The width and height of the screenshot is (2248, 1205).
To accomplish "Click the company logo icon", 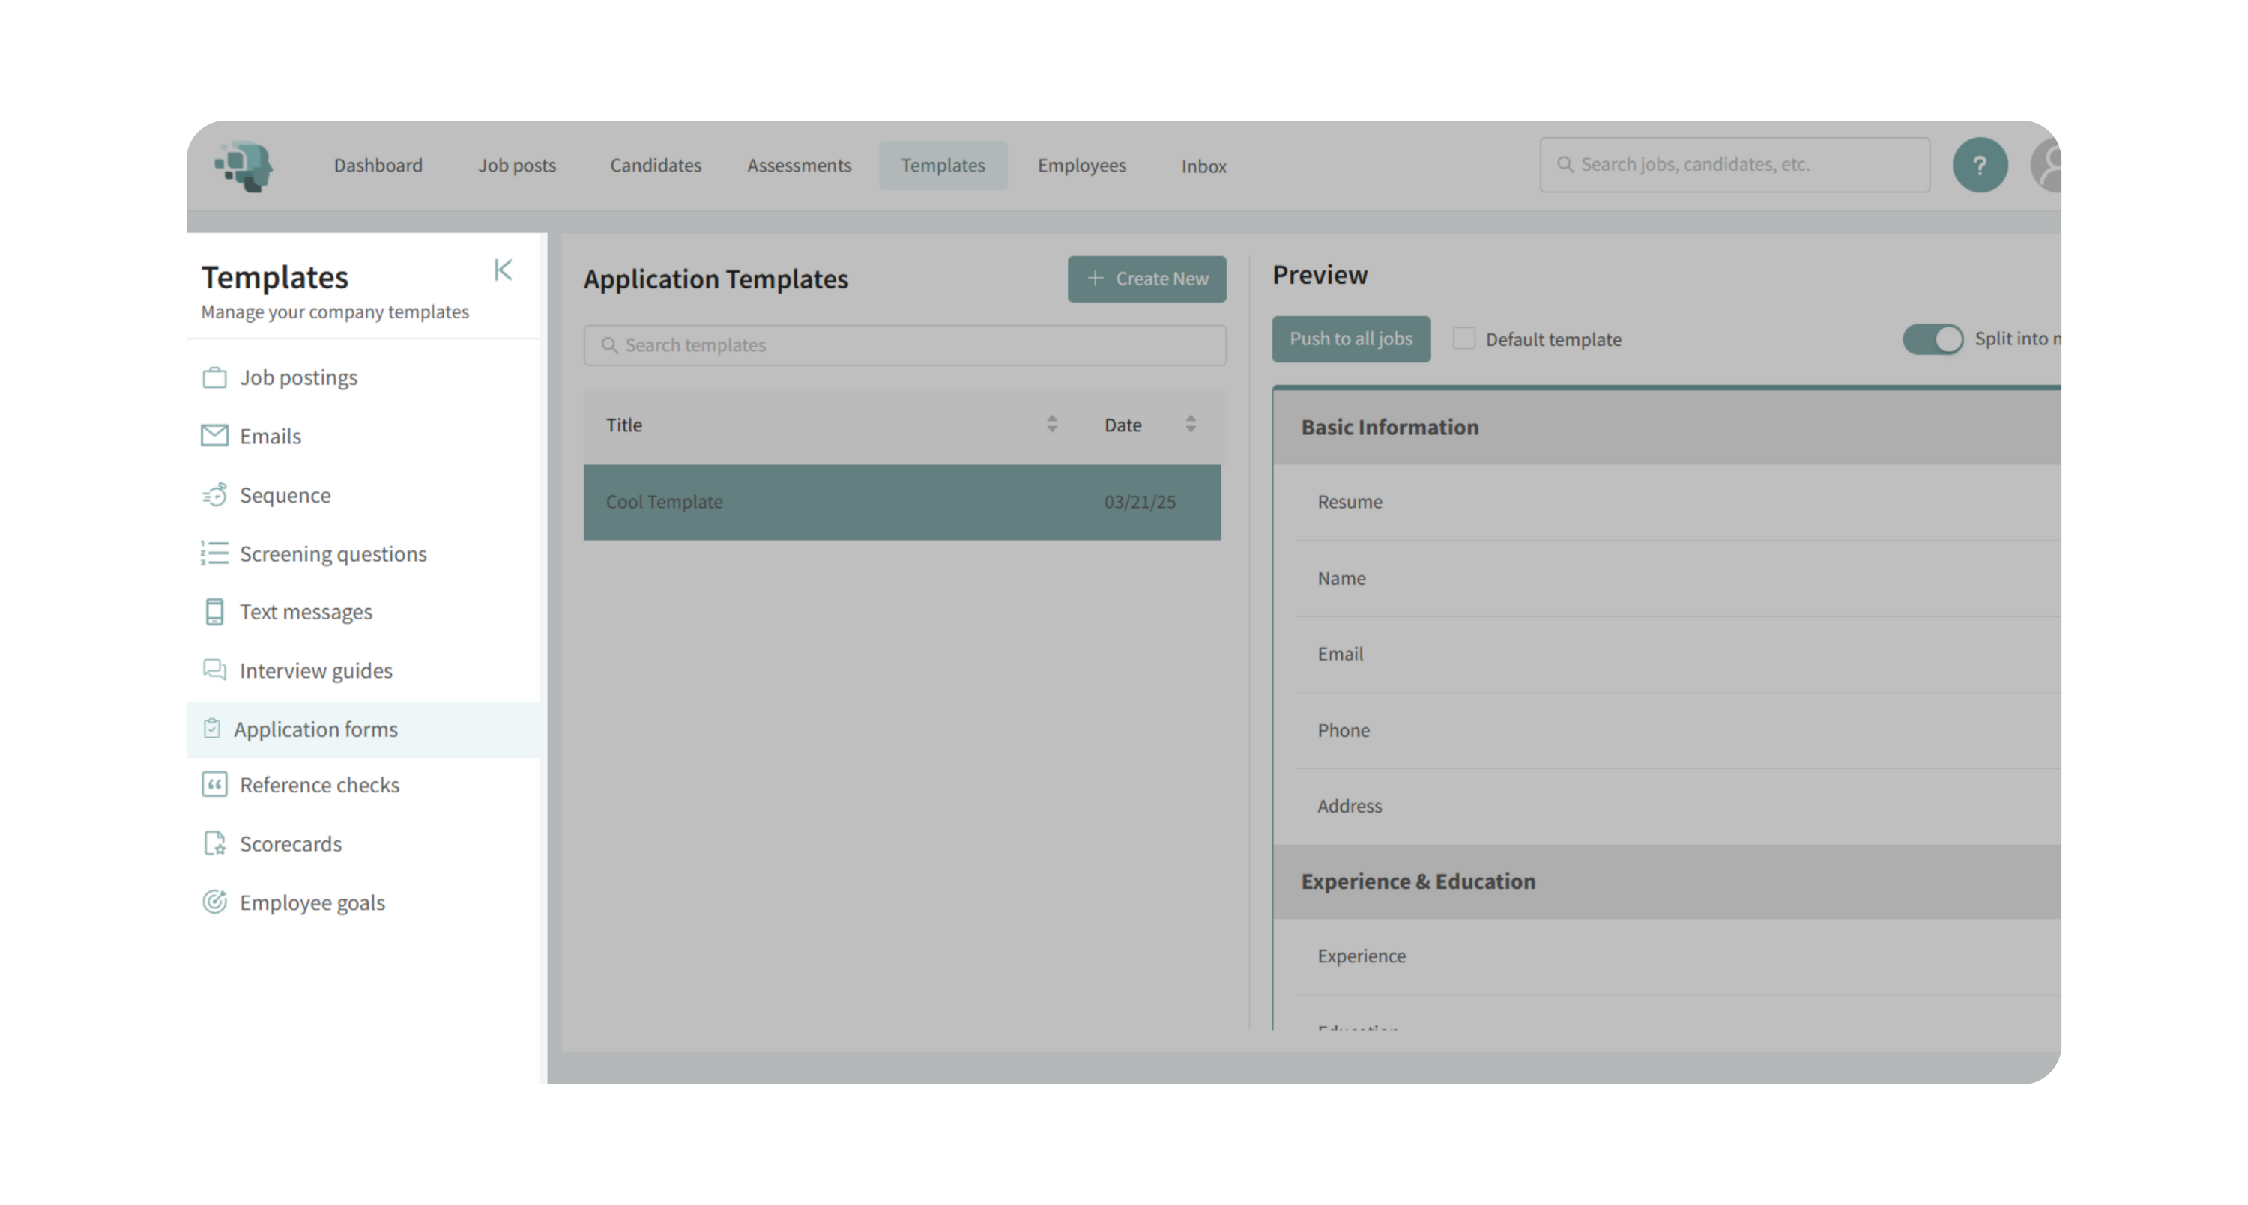I will 245,166.
